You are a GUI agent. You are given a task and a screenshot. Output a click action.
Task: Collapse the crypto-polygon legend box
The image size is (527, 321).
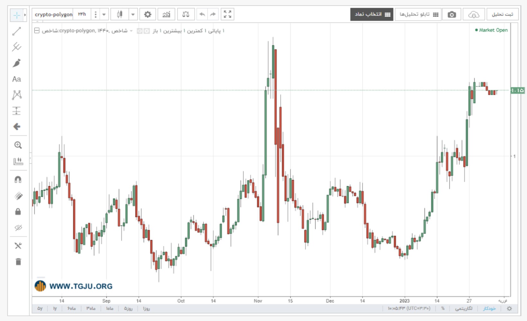coord(37,31)
